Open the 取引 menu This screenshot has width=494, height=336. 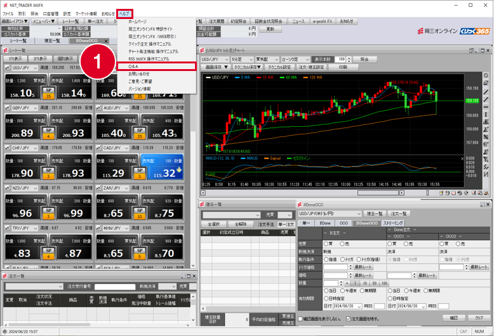coord(22,14)
